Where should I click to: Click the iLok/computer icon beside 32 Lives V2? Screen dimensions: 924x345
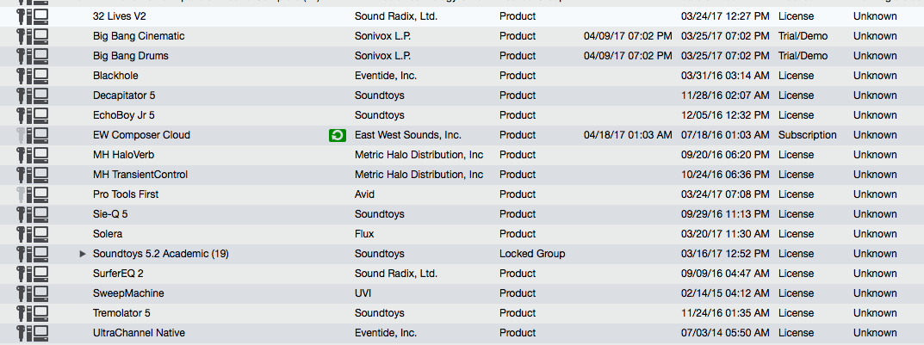[x=33, y=16]
